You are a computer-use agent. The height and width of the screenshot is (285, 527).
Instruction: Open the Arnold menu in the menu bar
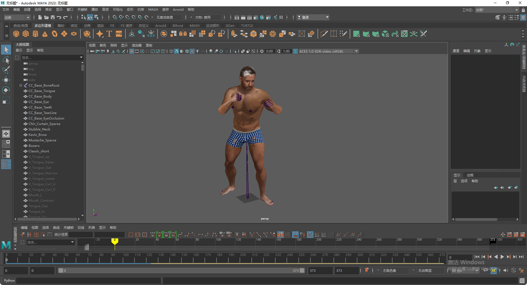coord(178,9)
